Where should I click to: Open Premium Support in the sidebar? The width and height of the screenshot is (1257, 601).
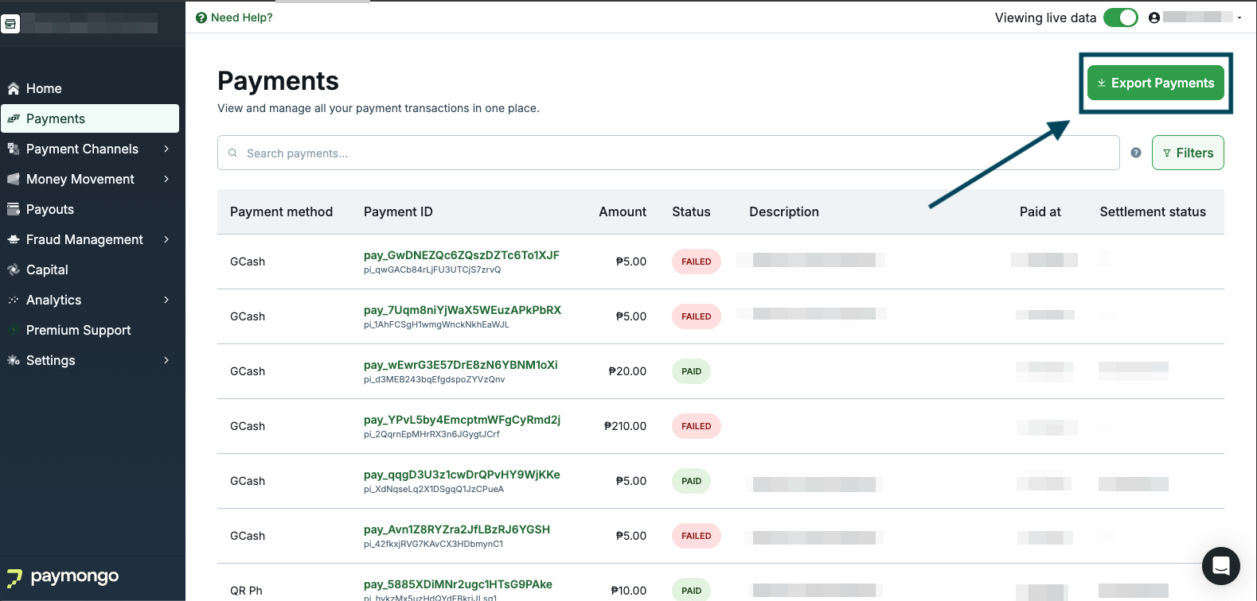[x=89, y=330]
